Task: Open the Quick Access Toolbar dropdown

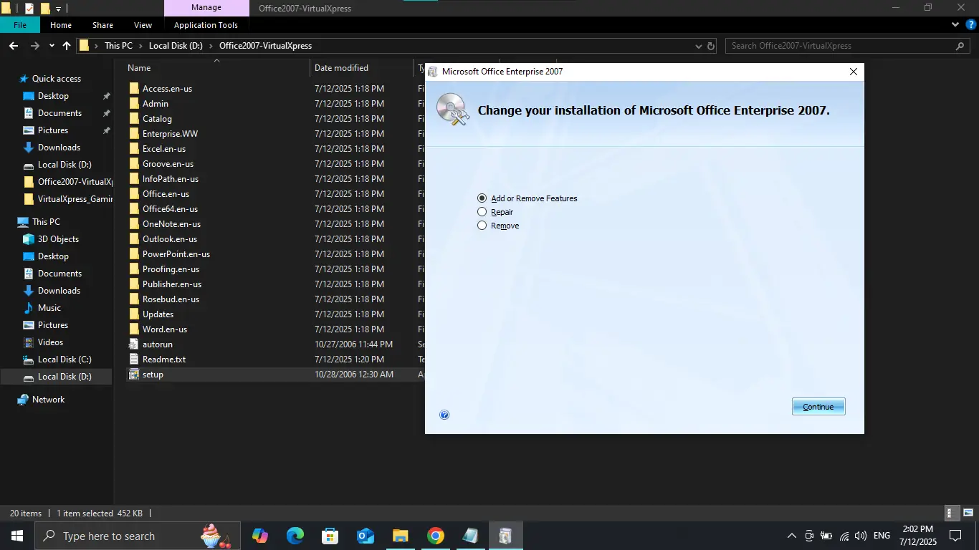Action: 59,9
